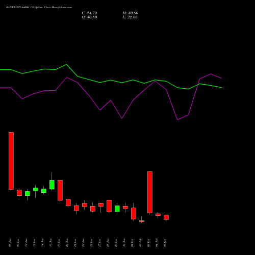Click the last red candle for 05 Feb
255x255 pixels.
(x=166, y=217)
